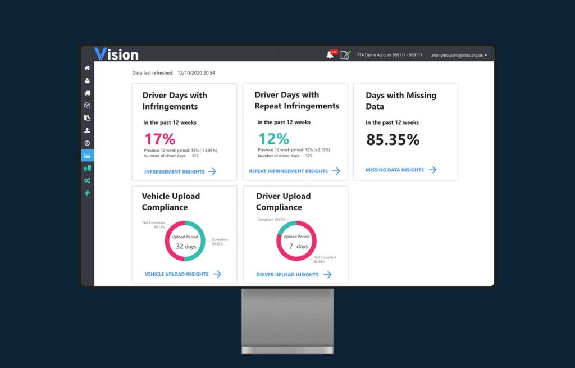This screenshot has width=575, height=368.
Task: Click the green ticket icon in sidebar
Action: (x=87, y=193)
